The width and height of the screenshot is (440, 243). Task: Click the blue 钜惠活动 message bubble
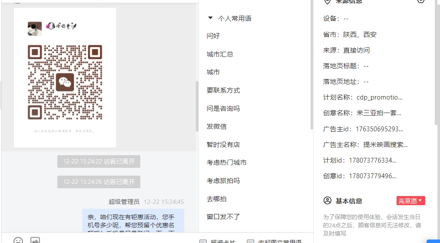(133, 221)
